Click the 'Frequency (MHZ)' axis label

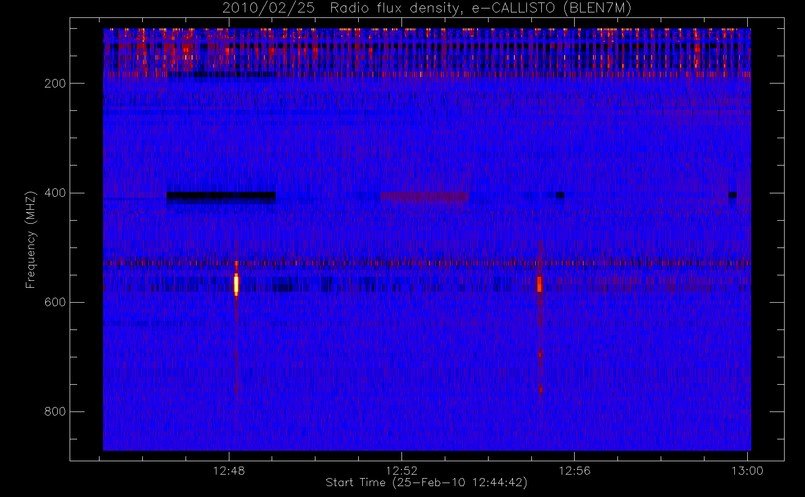pos(31,240)
